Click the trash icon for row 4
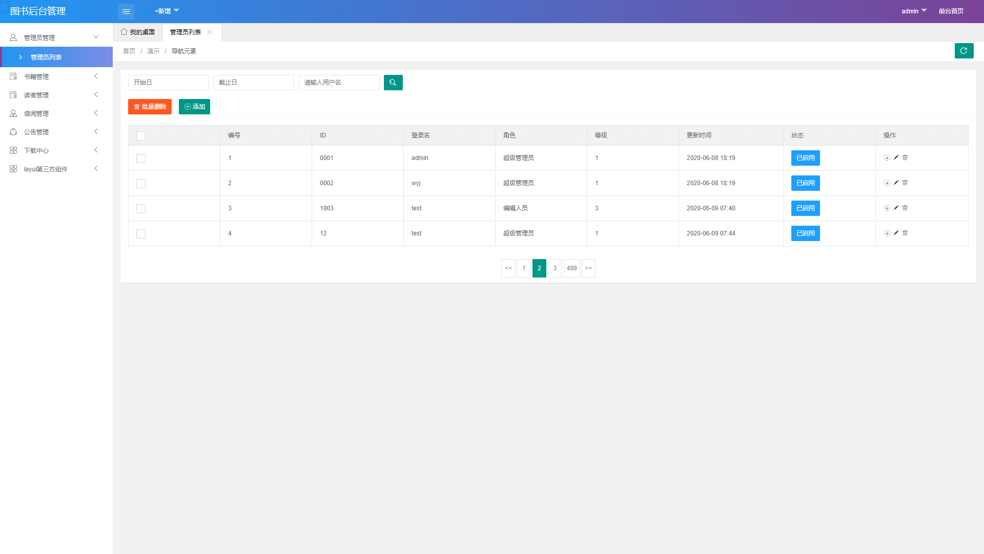The height and width of the screenshot is (554, 984). [x=905, y=233]
